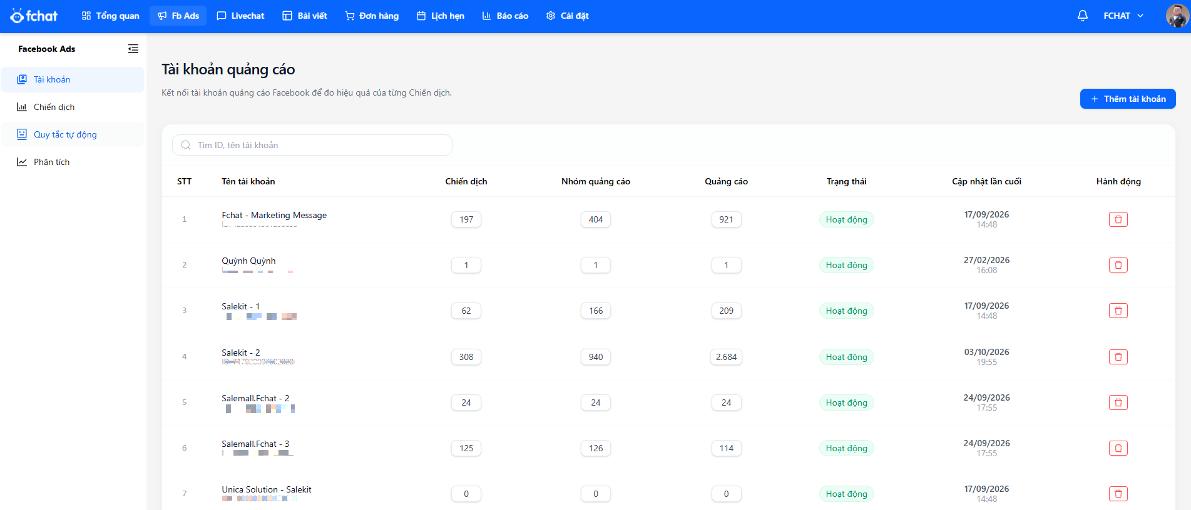Image resolution: width=1191 pixels, height=510 pixels.
Task: Open the Lịch hẹn menu
Action: tap(441, 16)
